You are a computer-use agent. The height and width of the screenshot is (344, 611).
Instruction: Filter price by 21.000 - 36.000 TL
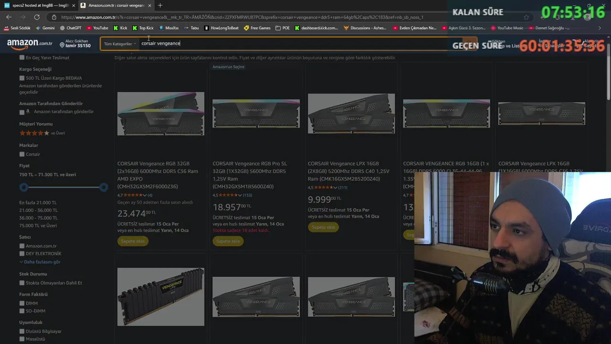tap(38, 210)
